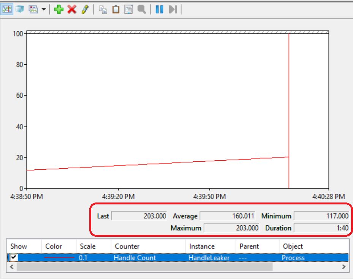353x279 pixels.
Task: Click the Update Data step button
Action: (x=173, y=9)
